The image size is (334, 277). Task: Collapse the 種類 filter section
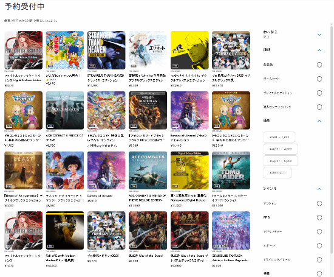319,51
